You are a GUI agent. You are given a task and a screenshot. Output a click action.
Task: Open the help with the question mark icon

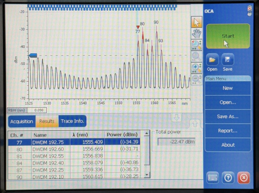[x=228, y=178]
